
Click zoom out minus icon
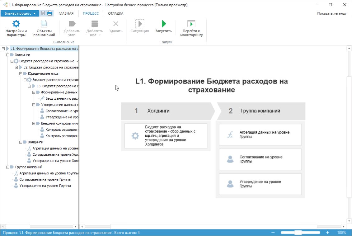[273, 233]
